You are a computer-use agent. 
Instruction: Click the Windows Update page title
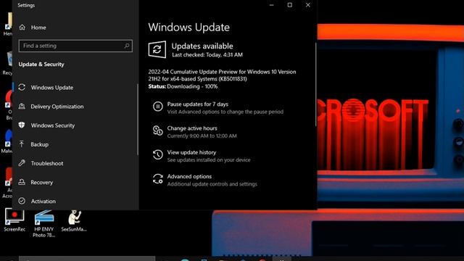point(188,27)
